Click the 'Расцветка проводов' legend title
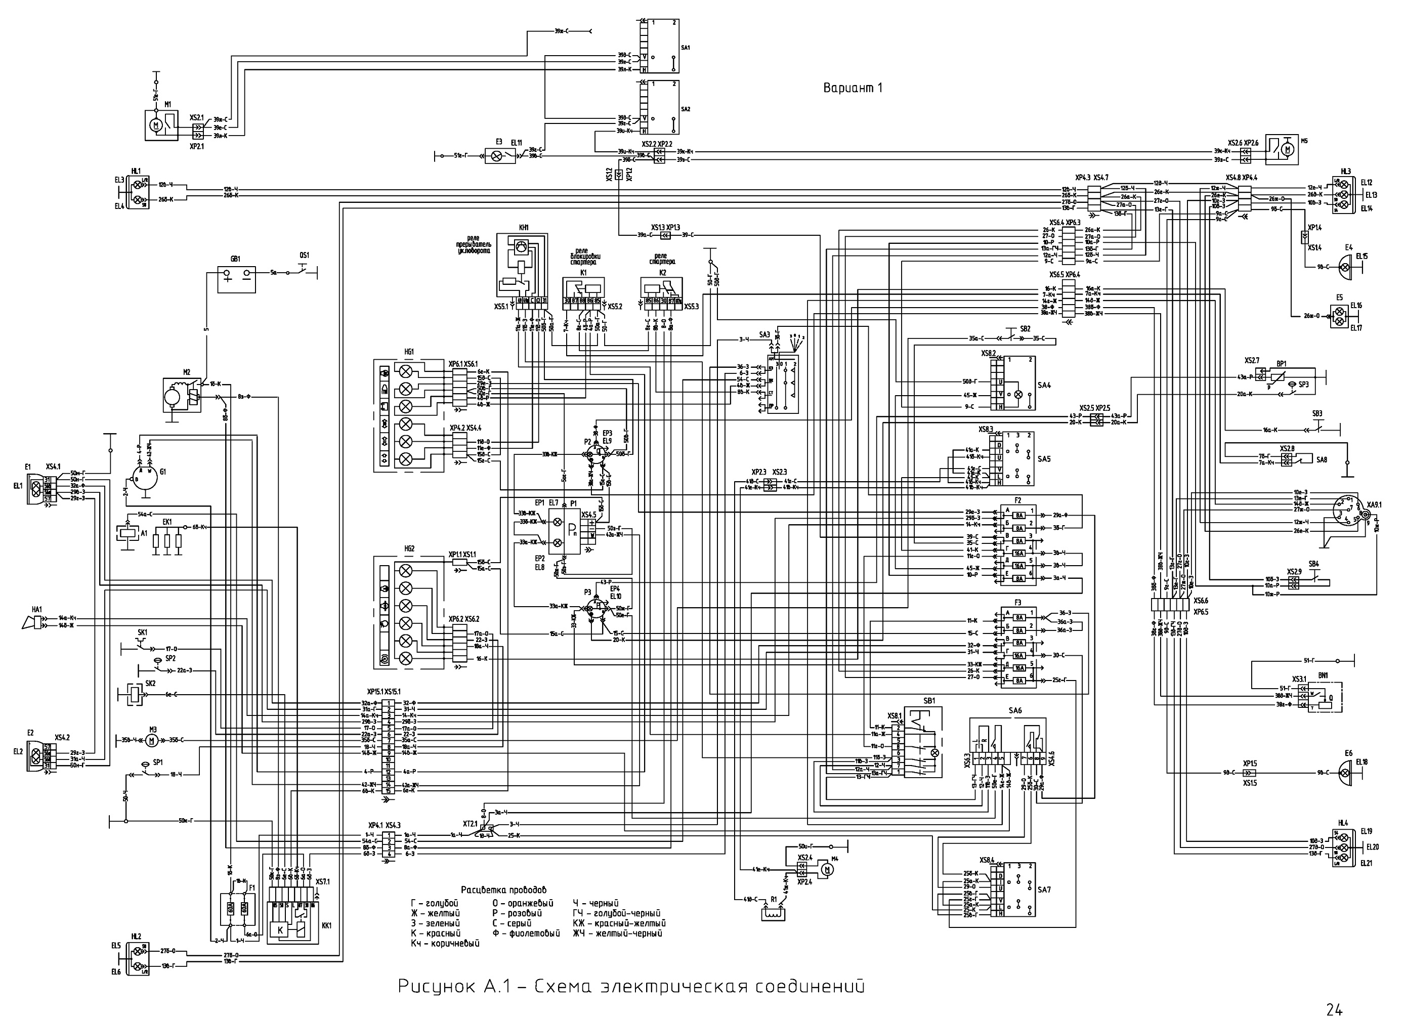The image size is (1405, 1018). coord(503,890)
